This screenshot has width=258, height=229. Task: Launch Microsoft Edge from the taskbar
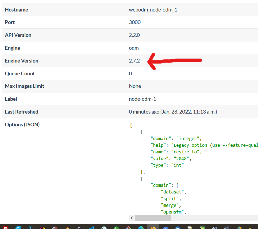[x=141, y=227]
